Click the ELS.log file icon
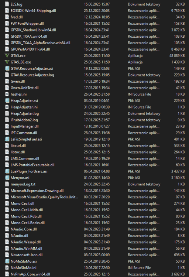The image size is (189, 277). click(x=7, y=4)
